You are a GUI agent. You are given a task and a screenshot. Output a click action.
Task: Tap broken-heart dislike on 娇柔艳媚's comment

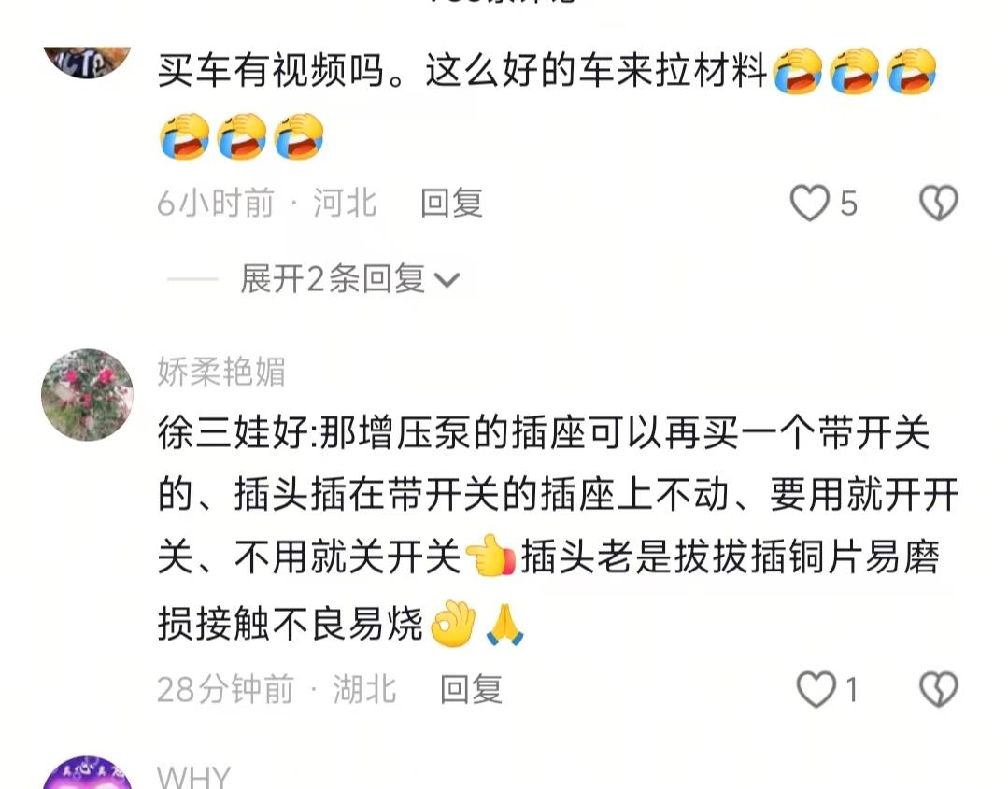[x=939, y=689]
